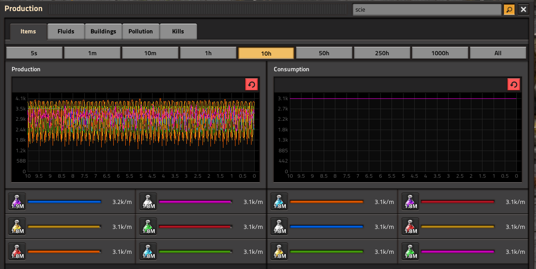Click the blue bar of the purple pack in Production

coord(65,202)
